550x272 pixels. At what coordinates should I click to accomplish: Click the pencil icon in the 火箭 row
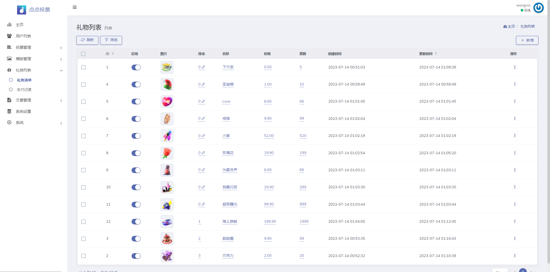pos(203,136)
